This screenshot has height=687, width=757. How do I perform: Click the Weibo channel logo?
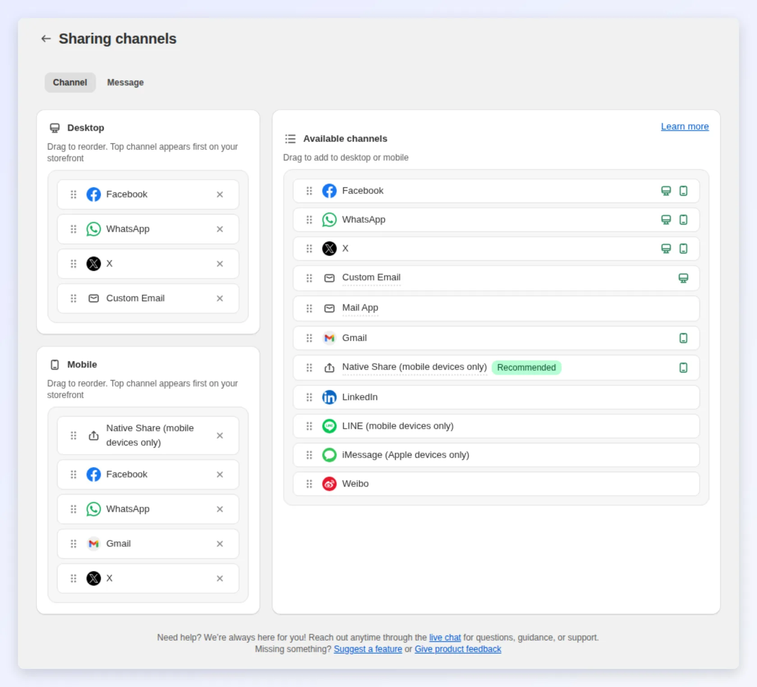(329, 484)
